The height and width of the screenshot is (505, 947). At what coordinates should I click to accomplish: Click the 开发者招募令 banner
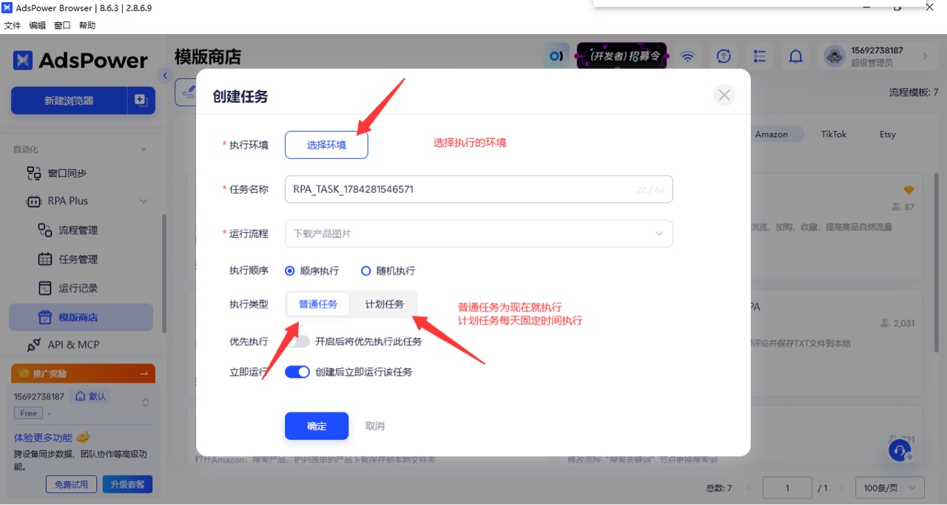621,56
